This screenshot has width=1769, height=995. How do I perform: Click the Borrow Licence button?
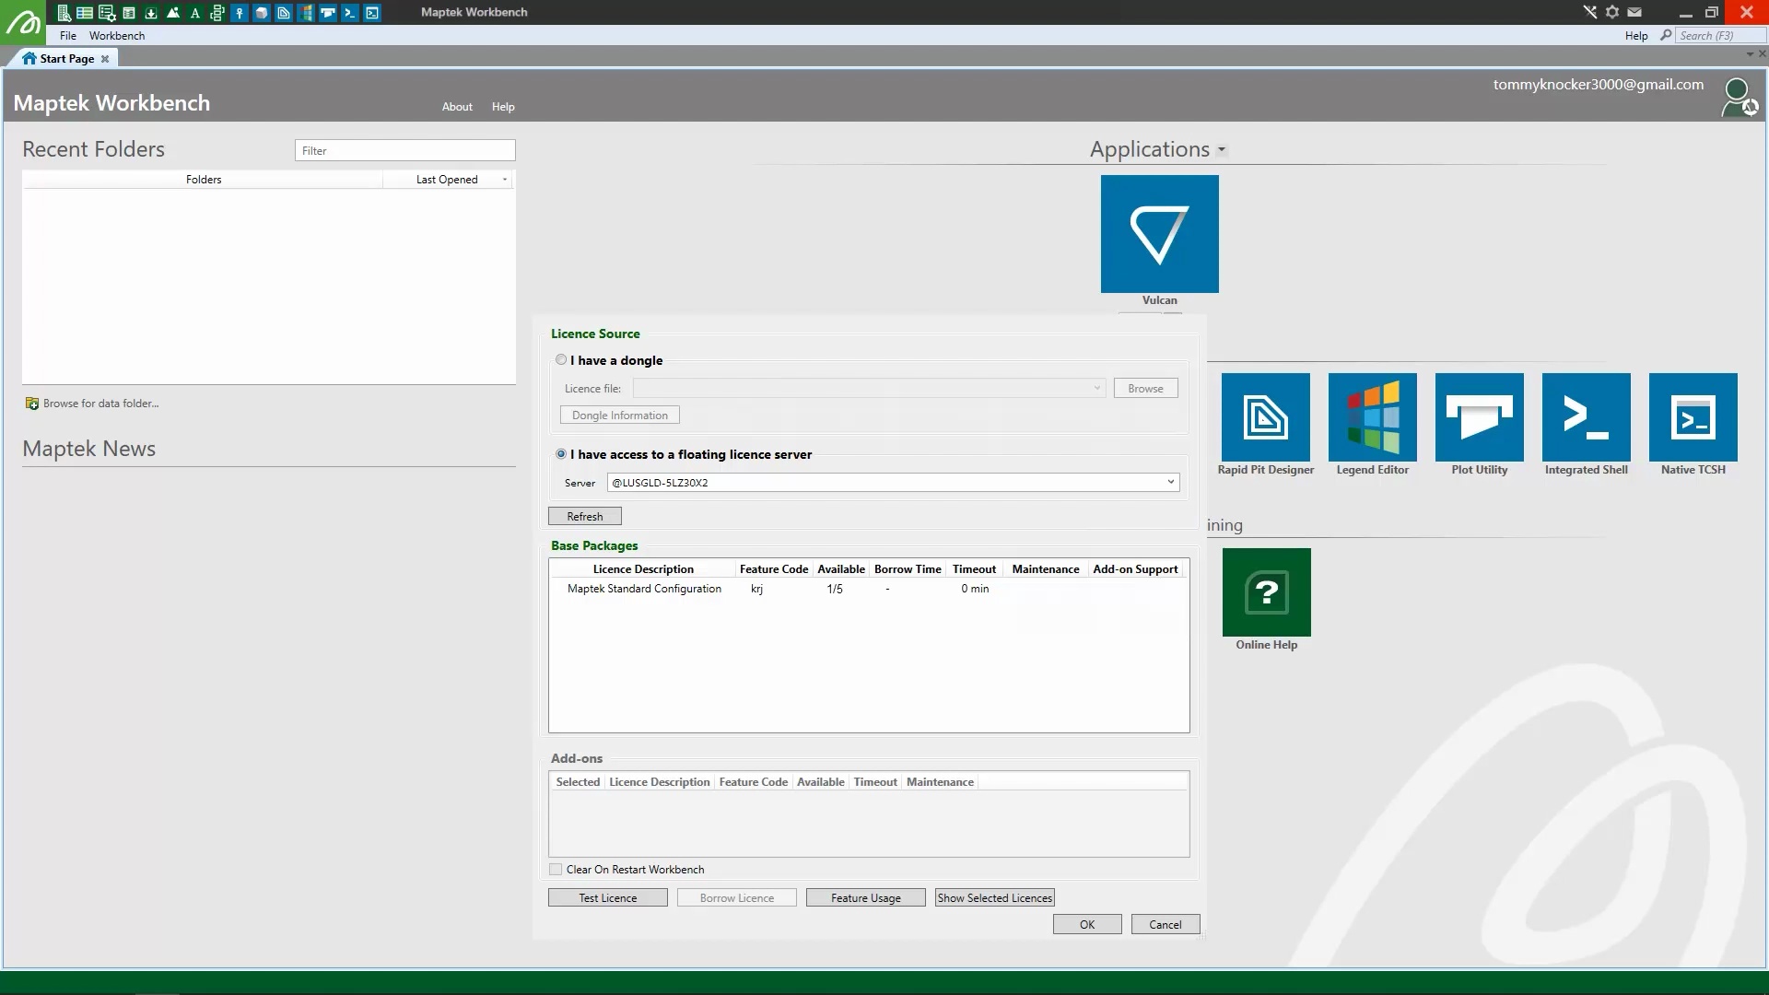coord(737,898)
